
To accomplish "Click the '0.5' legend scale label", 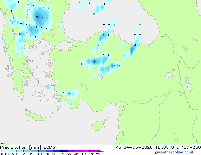I will tap(11, 154).
